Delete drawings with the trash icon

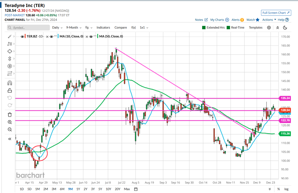tap(9, 115)
